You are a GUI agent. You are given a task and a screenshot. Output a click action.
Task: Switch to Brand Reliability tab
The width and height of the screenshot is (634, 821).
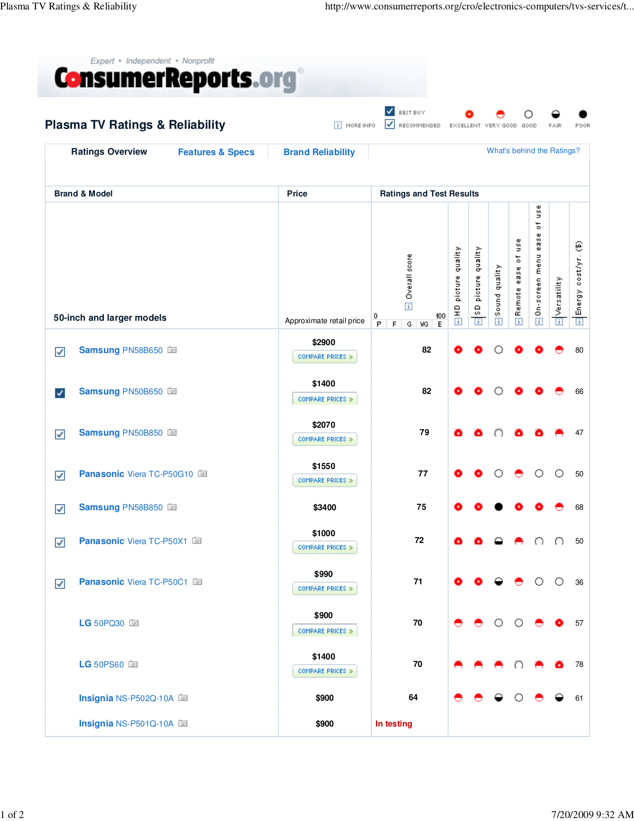[319, 152]
